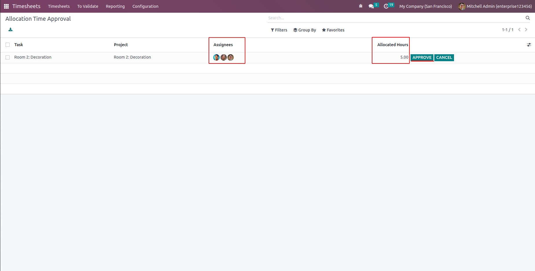Viewport: 535px width, 271px height.
Task: Sort by Allocated Hours column header
Action: click(x=393, y=45)
